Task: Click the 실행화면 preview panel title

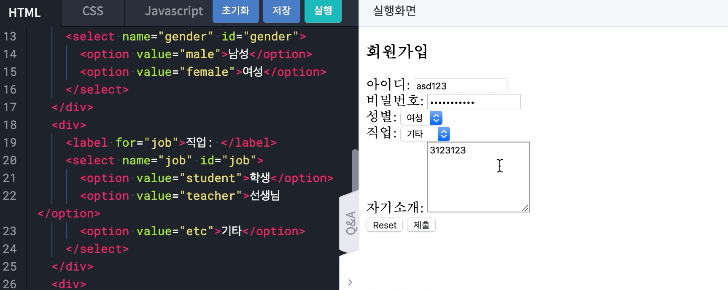Action: pos(394,11)
